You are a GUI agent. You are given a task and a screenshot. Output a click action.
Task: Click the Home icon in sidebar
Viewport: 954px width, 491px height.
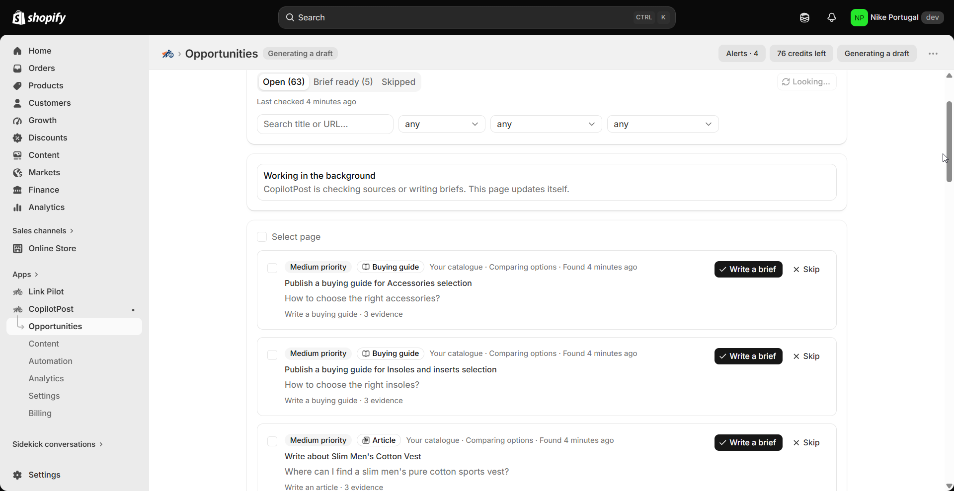coord(17,51)
